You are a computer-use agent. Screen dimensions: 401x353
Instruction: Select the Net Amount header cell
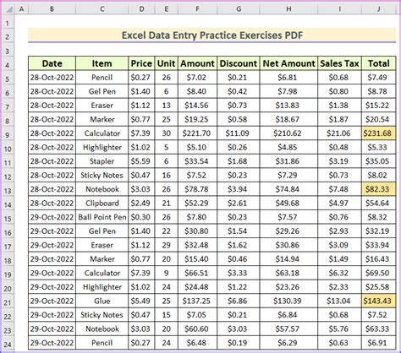click(x=288, y=63)
